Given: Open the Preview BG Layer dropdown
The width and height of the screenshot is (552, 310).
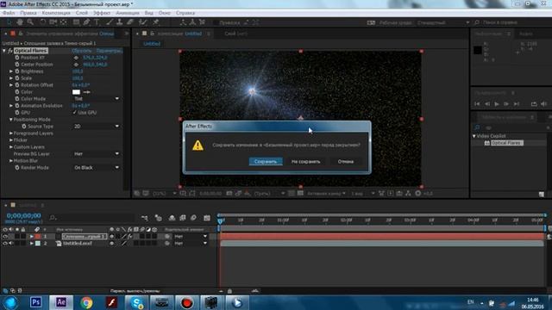Looking at the screenshot, I should click(97, 154).
